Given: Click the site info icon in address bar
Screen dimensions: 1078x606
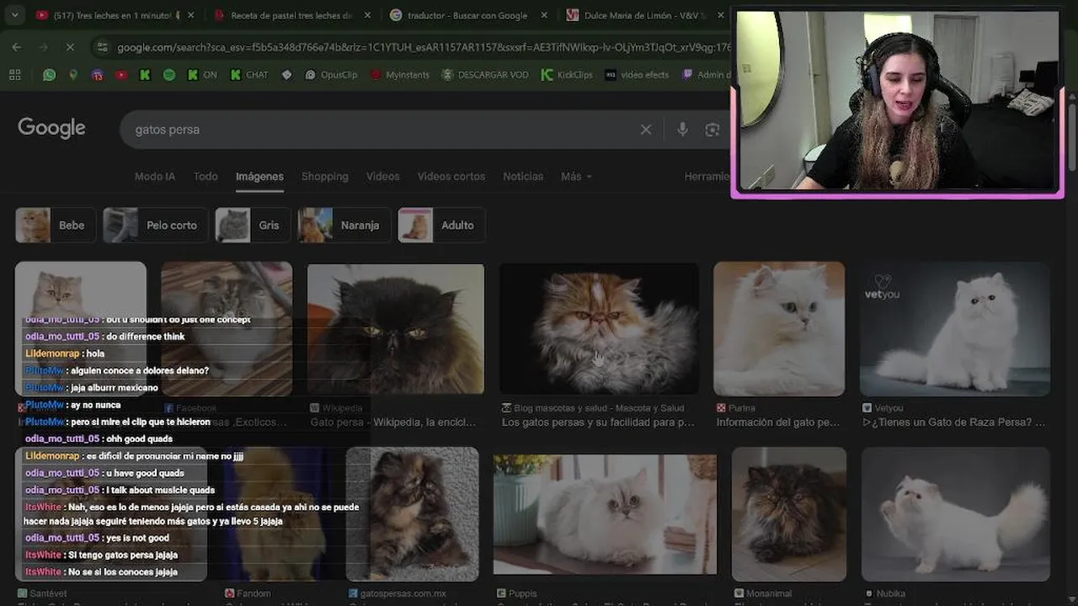Looking at the screenshot, I should (x=102, y=47).
